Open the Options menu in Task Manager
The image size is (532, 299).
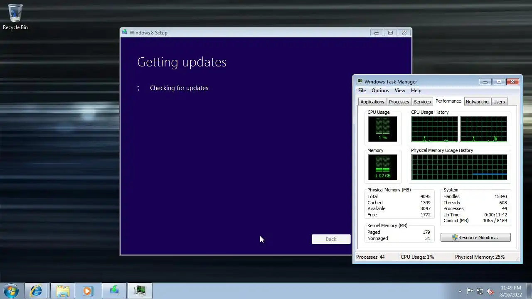pyautogui.click(x=380, y=91)
